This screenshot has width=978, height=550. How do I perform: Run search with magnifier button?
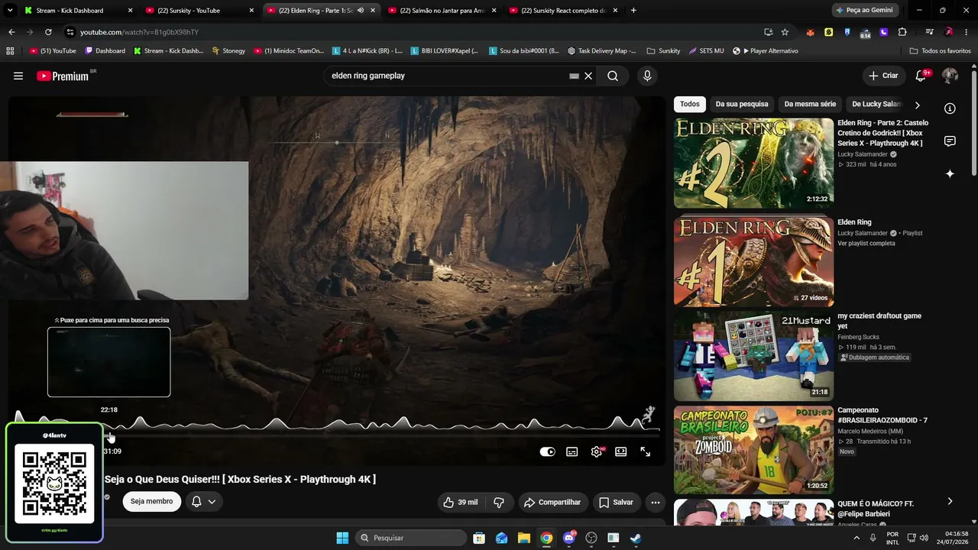tap(613, 76)
